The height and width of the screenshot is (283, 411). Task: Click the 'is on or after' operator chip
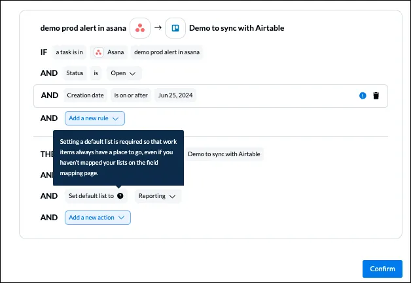[131, 95]
